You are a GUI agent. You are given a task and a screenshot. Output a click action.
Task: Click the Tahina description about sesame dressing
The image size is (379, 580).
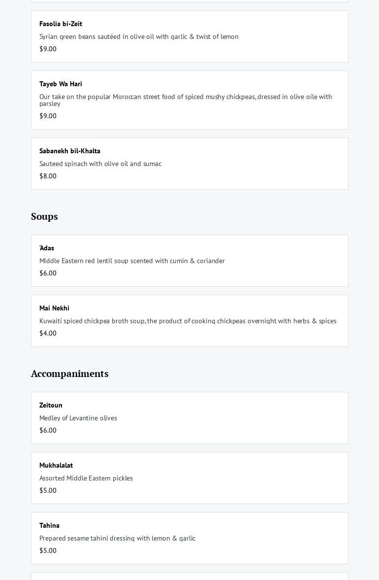(x=117, y=538)
